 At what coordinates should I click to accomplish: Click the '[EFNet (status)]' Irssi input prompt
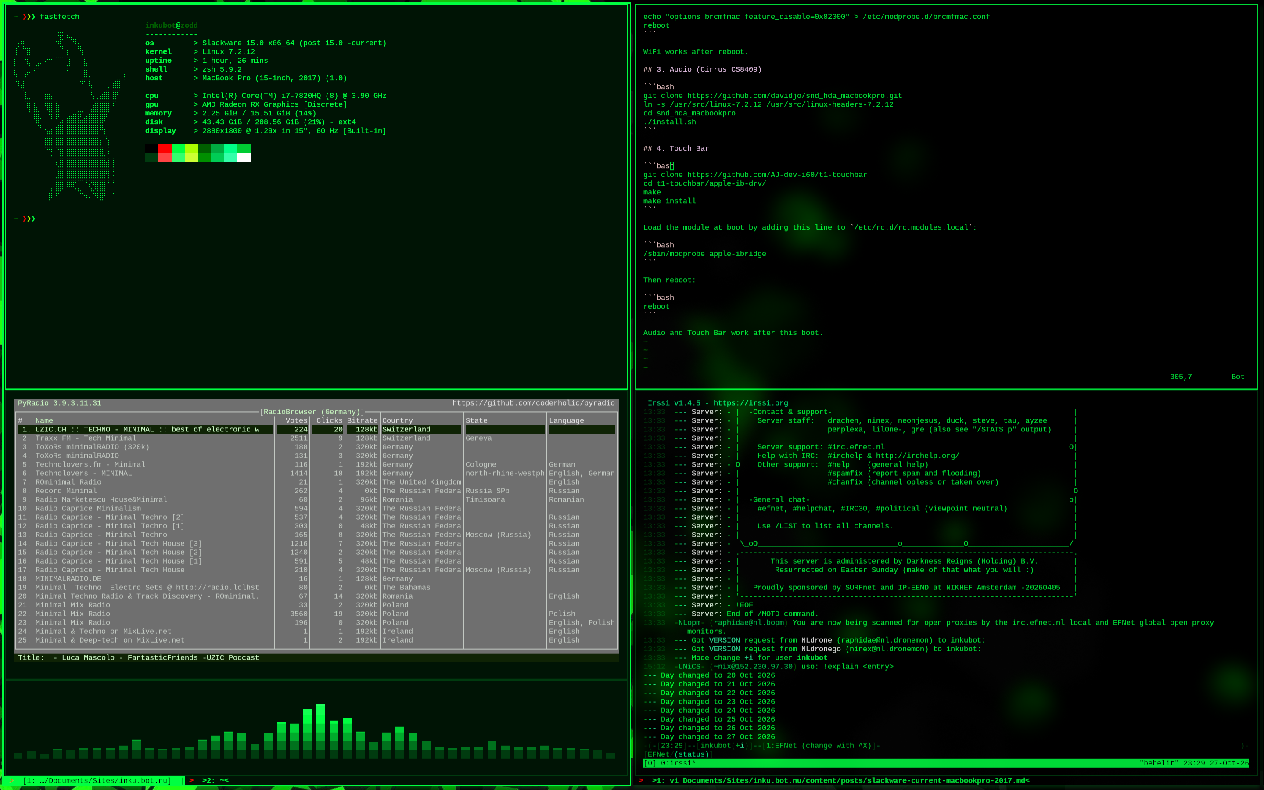pyautogui.click(x=678, y=754)
